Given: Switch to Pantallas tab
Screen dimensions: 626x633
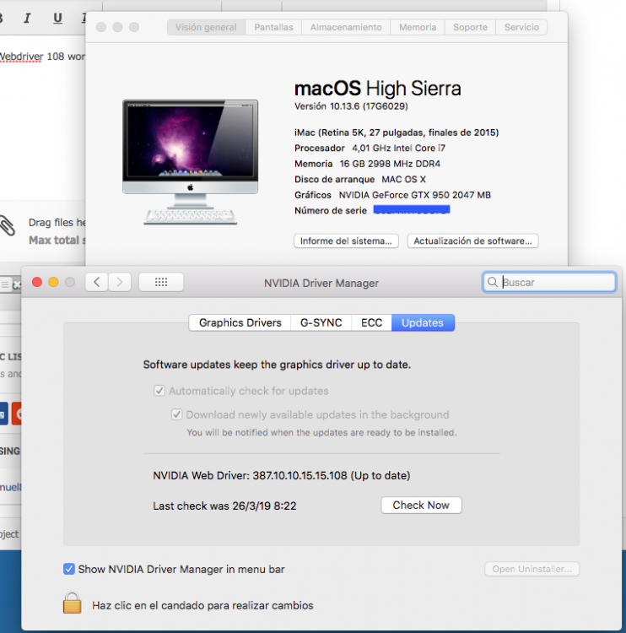Looking at the screenshot, I should pyautogui.click(x=273, y=27).
